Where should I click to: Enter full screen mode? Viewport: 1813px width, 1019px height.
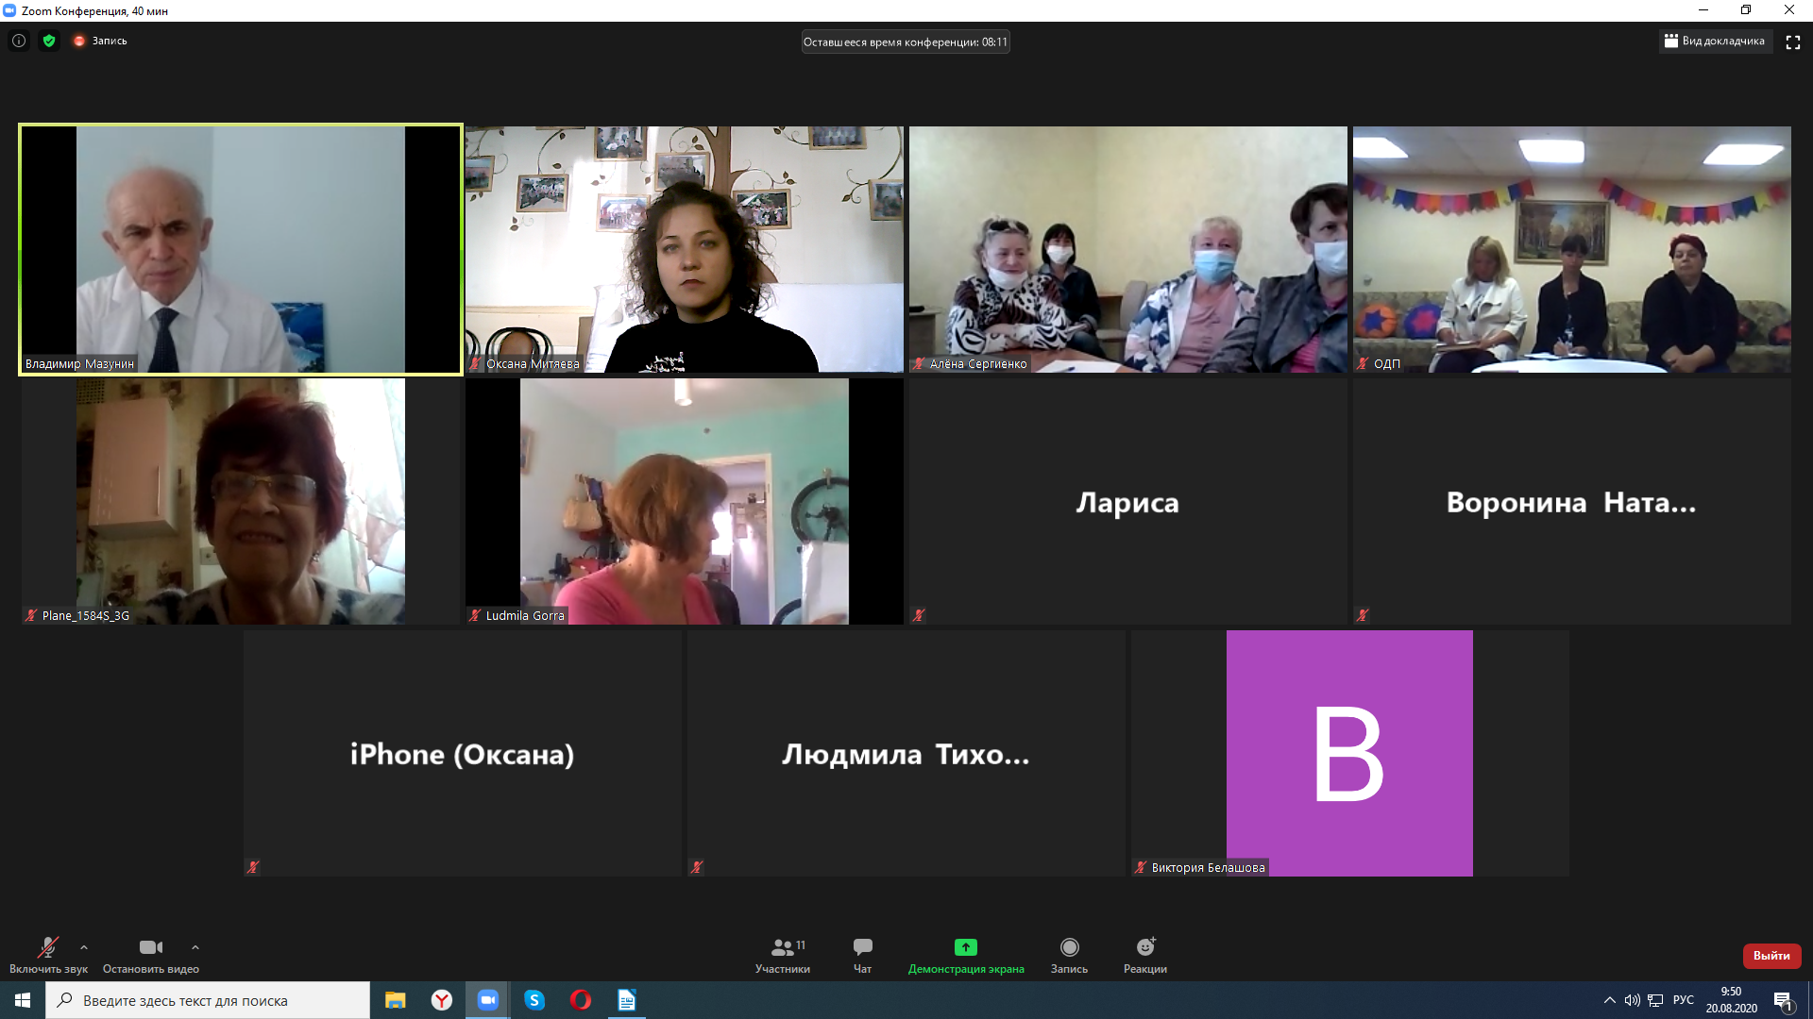click(1792, 42)
